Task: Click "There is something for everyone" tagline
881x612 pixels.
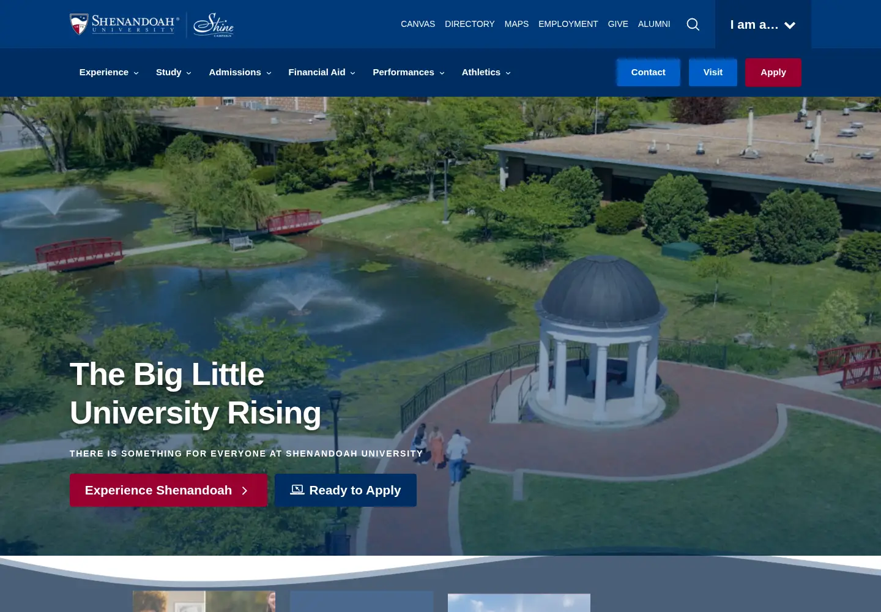Action: pos(247,453)
